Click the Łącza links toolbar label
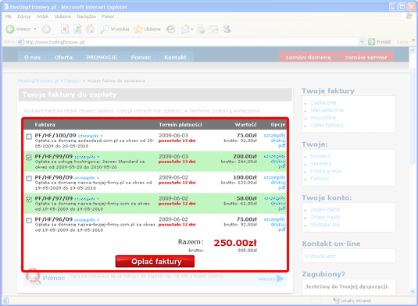Screen dimensions: 418x306 pos(402,42)
